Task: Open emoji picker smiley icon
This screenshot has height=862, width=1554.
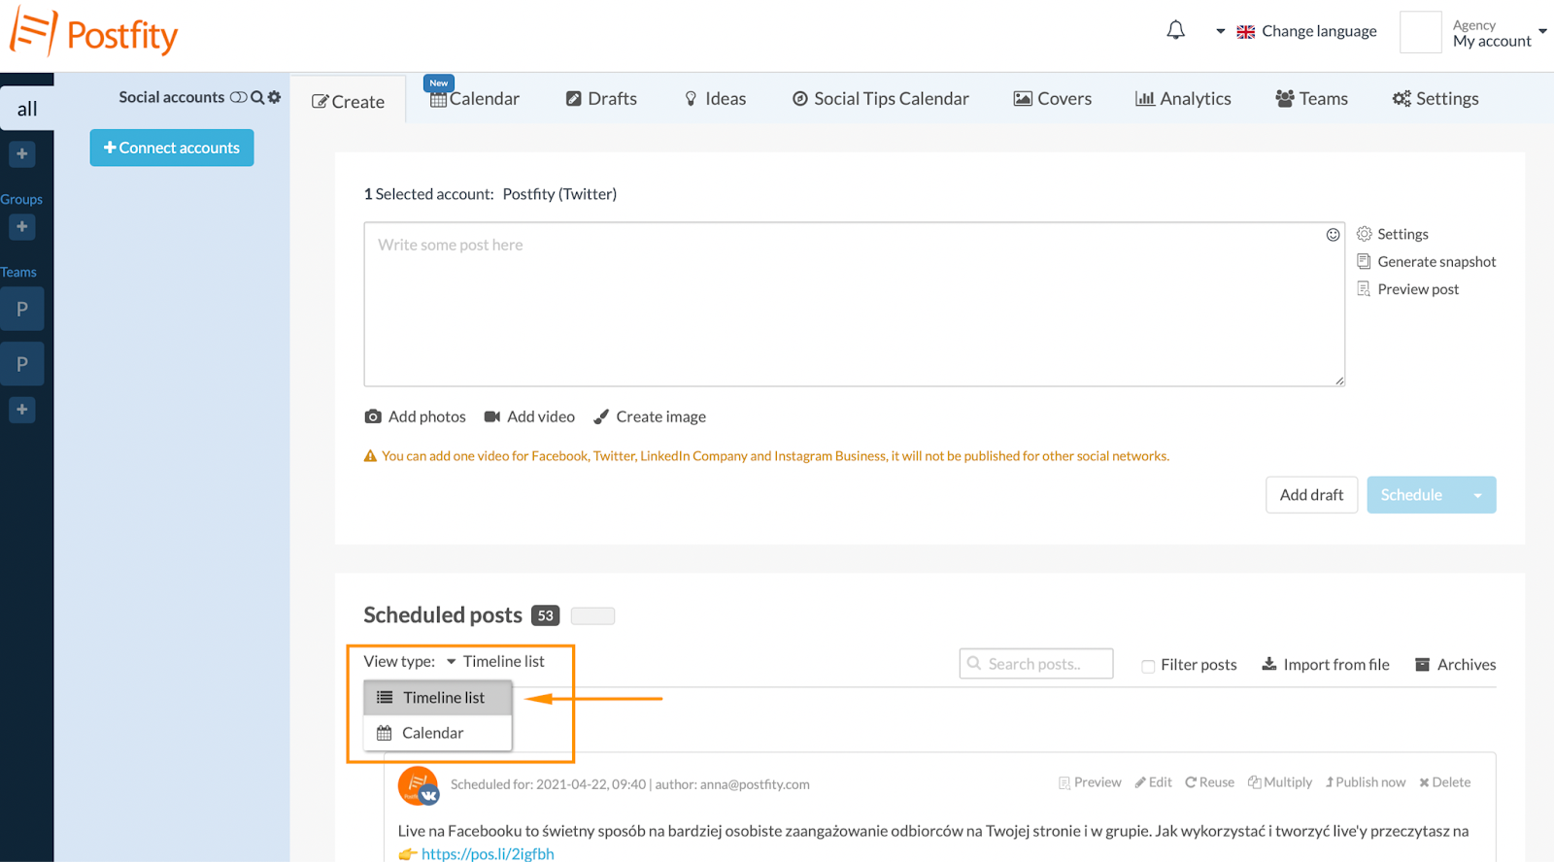Action: 1333,235
